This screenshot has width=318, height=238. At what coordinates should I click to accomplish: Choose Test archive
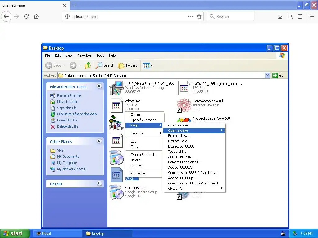(x=194, y=152)
